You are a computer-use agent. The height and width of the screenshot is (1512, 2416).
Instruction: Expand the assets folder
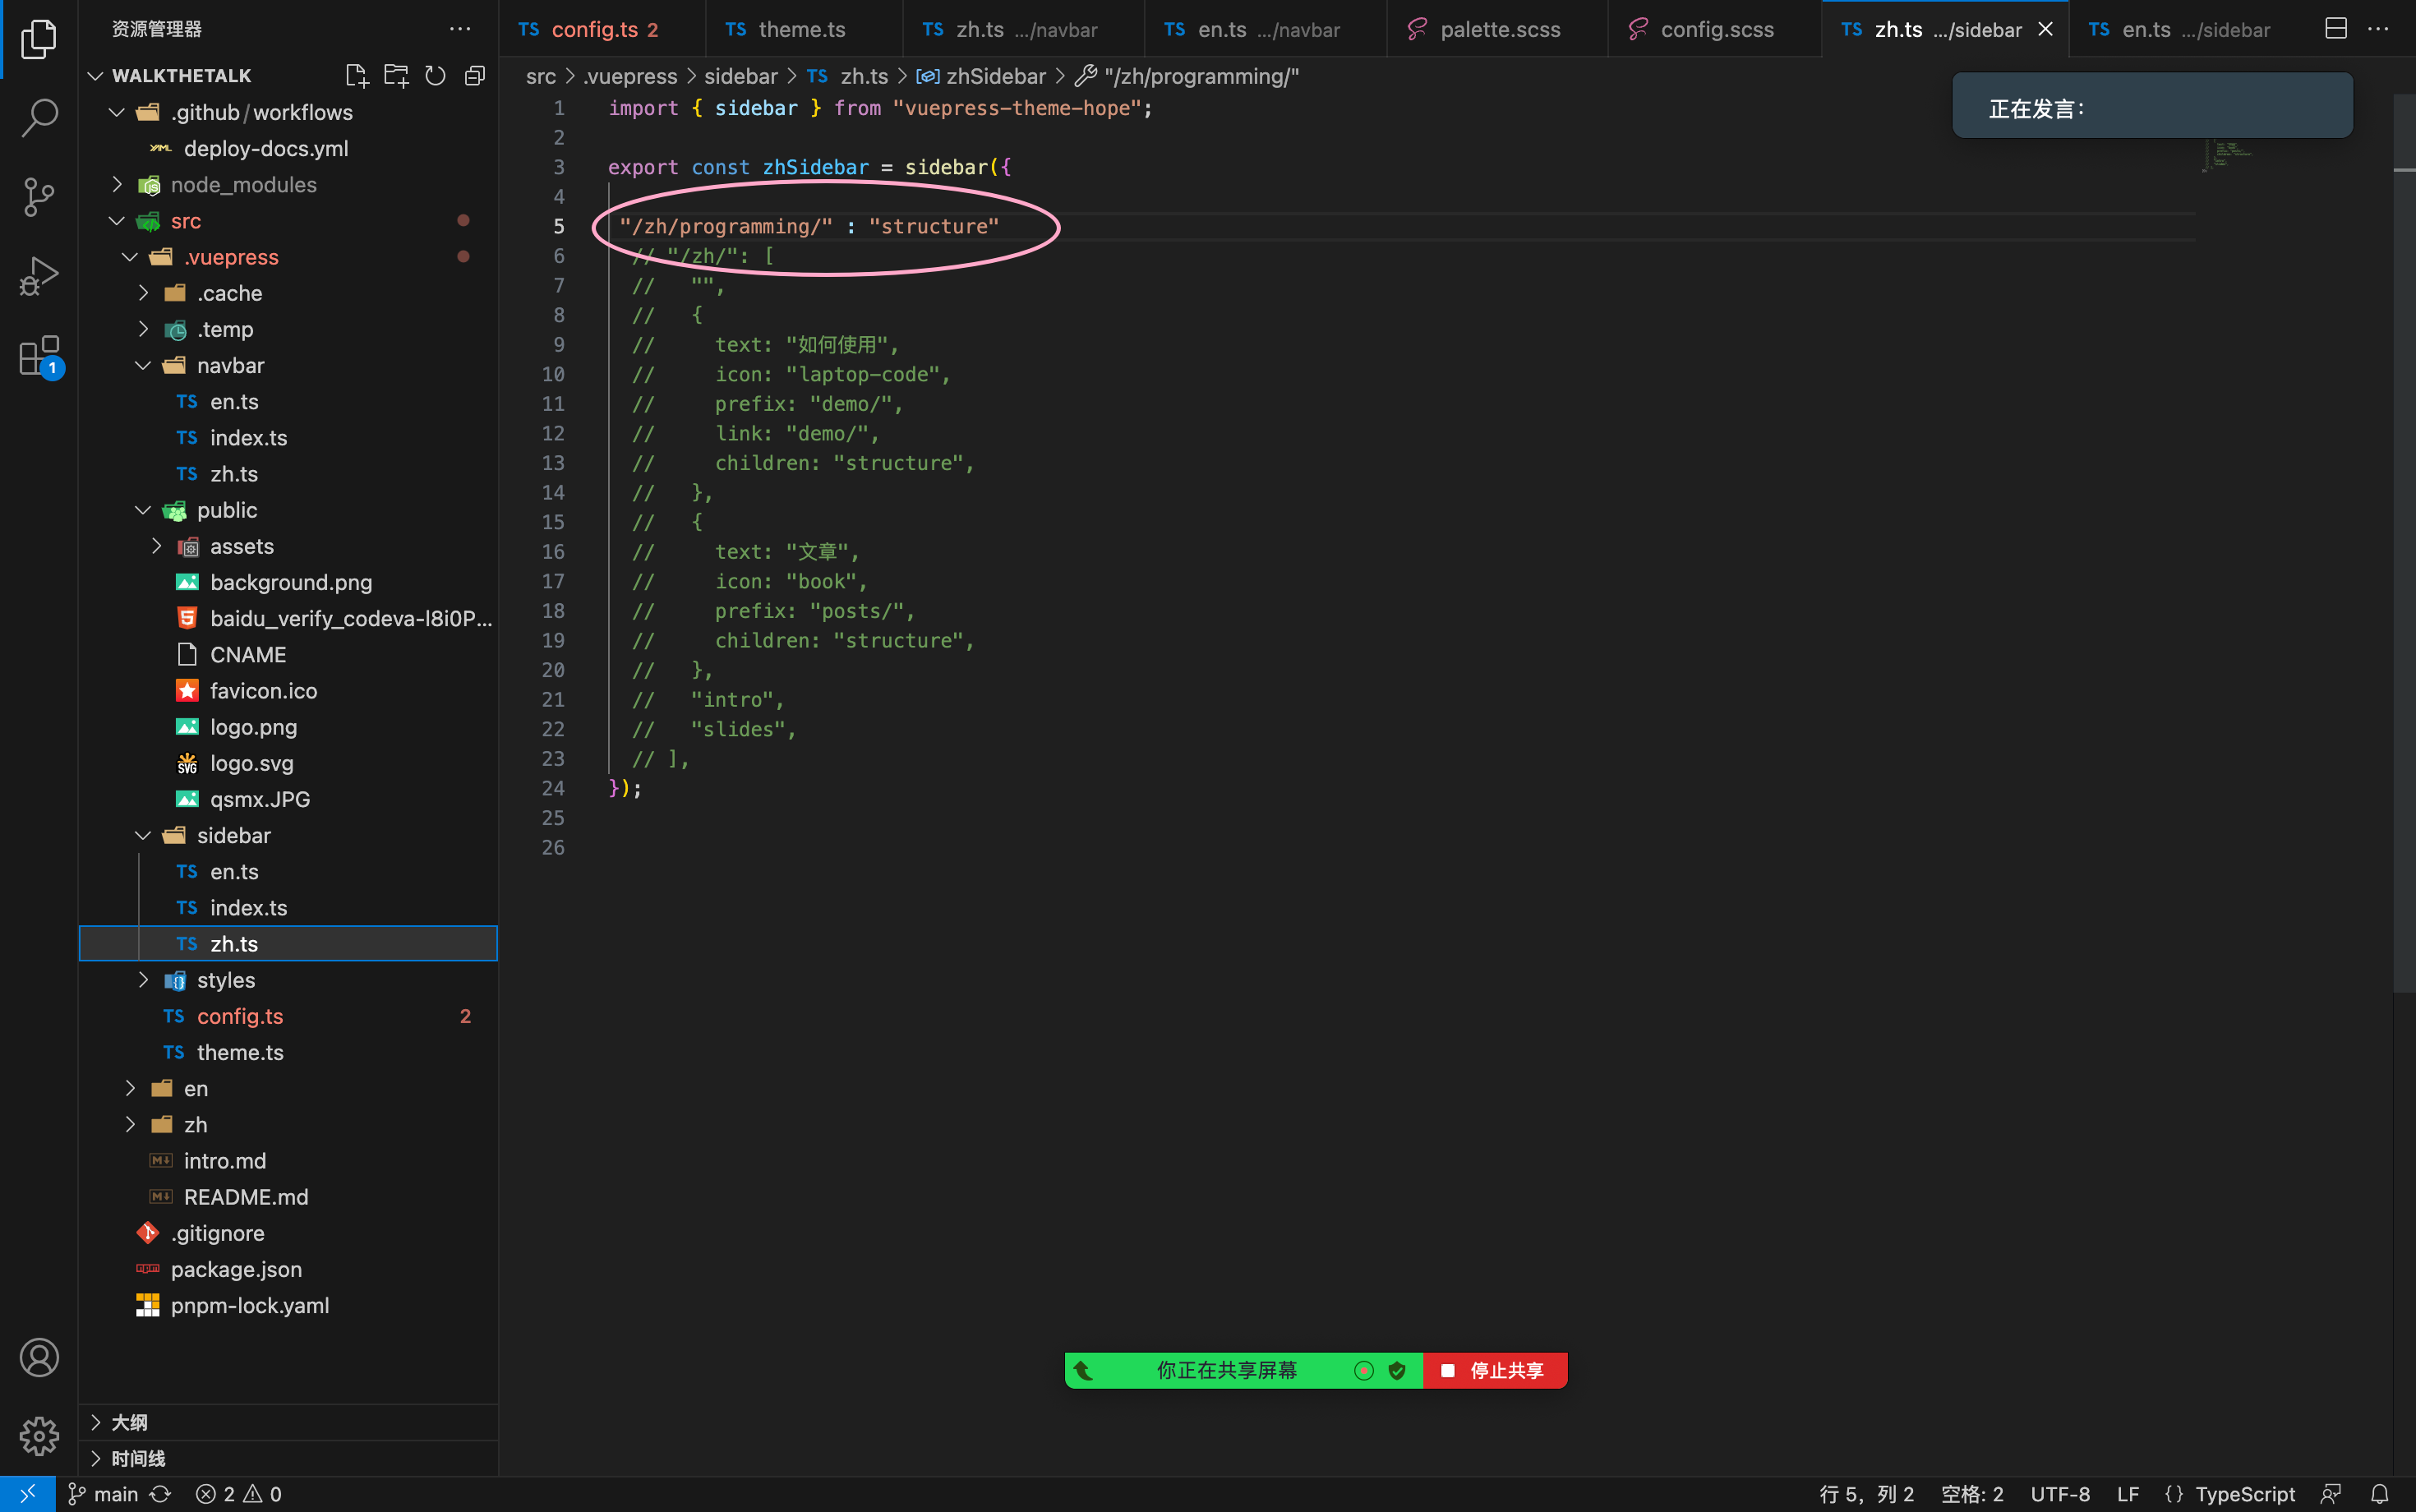point(156,546)
